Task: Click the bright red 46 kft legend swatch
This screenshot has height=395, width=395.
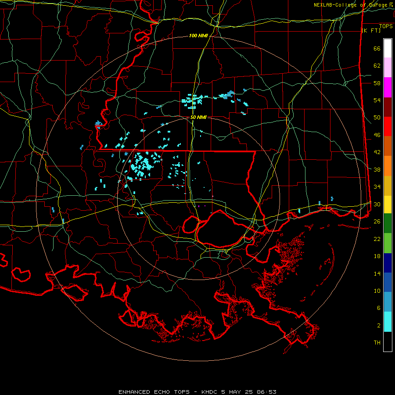Action: pos(388,126)
